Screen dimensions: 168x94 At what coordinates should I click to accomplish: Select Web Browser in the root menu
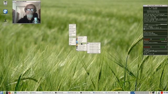coord(72,28)
